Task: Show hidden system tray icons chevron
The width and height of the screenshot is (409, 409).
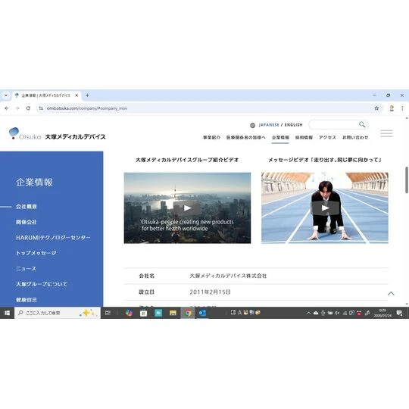Action: (x=308, y=313)
